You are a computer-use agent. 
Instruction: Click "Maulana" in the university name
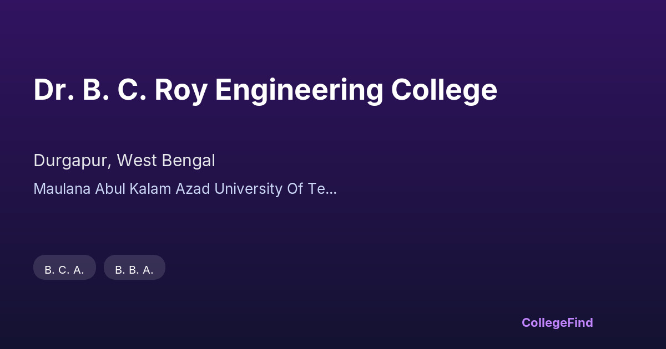(x=62, y=189)
